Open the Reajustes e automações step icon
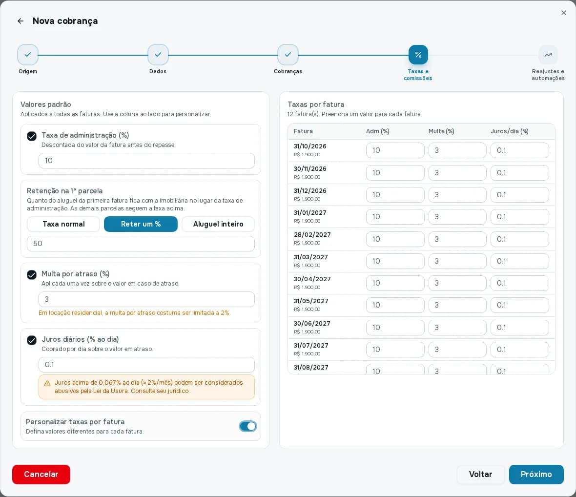The height and width of the screenshot is (497, 576). point(548,55)
